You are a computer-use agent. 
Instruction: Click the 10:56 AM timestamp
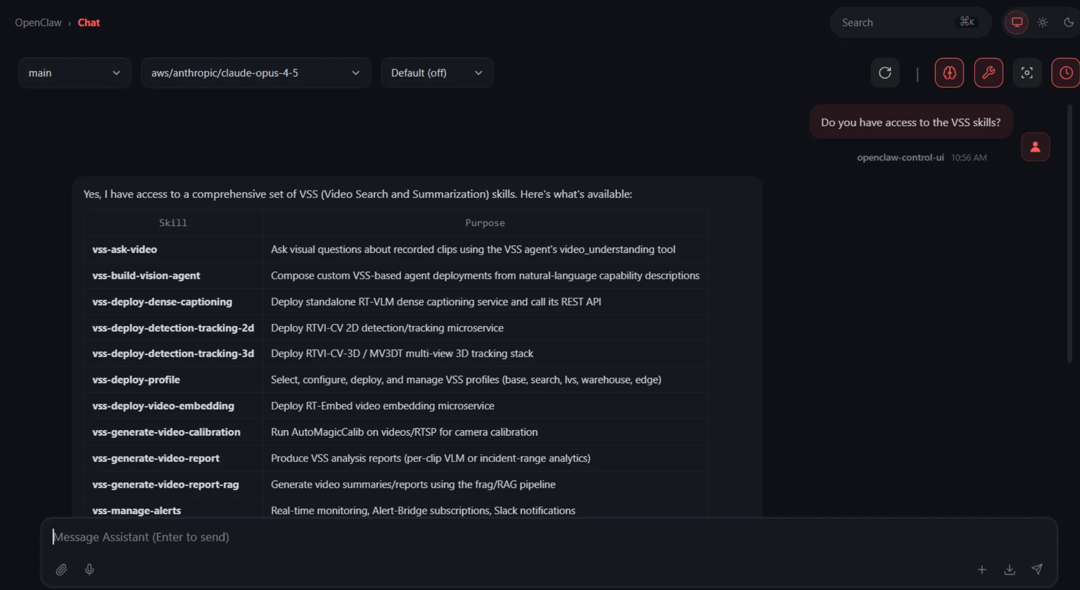969,157
